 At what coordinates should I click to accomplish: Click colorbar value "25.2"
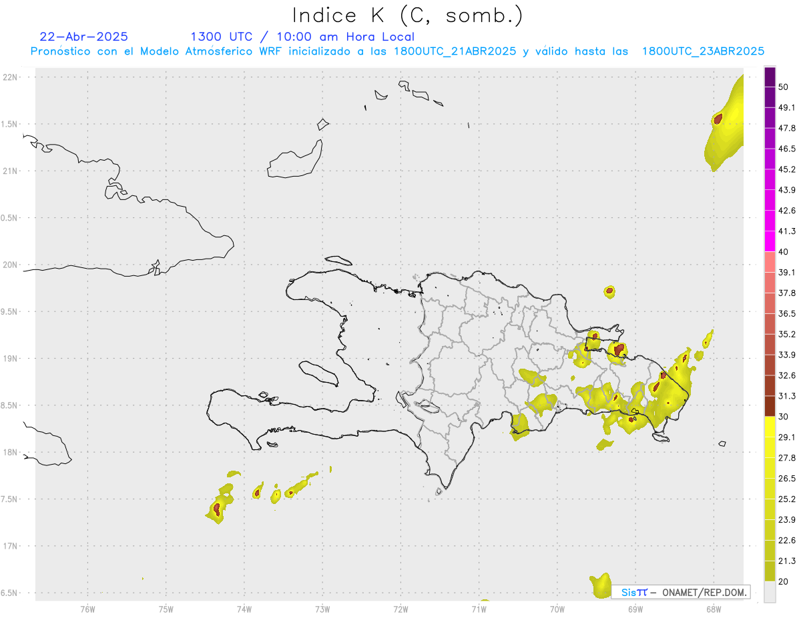787,499
